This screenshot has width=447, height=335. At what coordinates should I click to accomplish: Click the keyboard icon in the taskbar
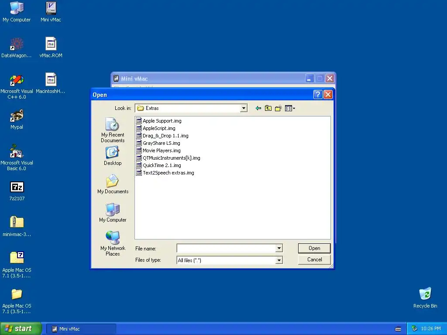click(398, 329)
